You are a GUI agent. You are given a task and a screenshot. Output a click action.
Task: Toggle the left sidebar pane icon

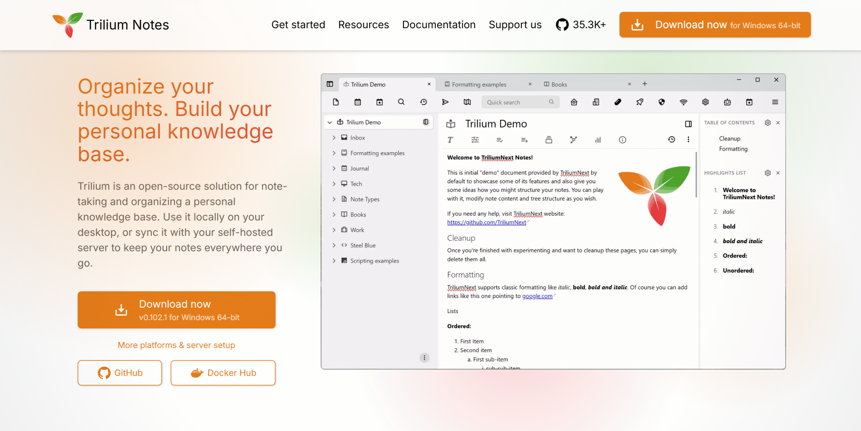tap(330, 84)
